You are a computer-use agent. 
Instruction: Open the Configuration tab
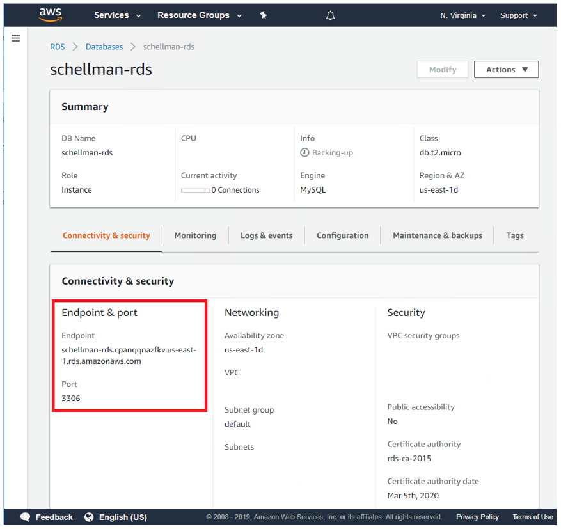343,235
